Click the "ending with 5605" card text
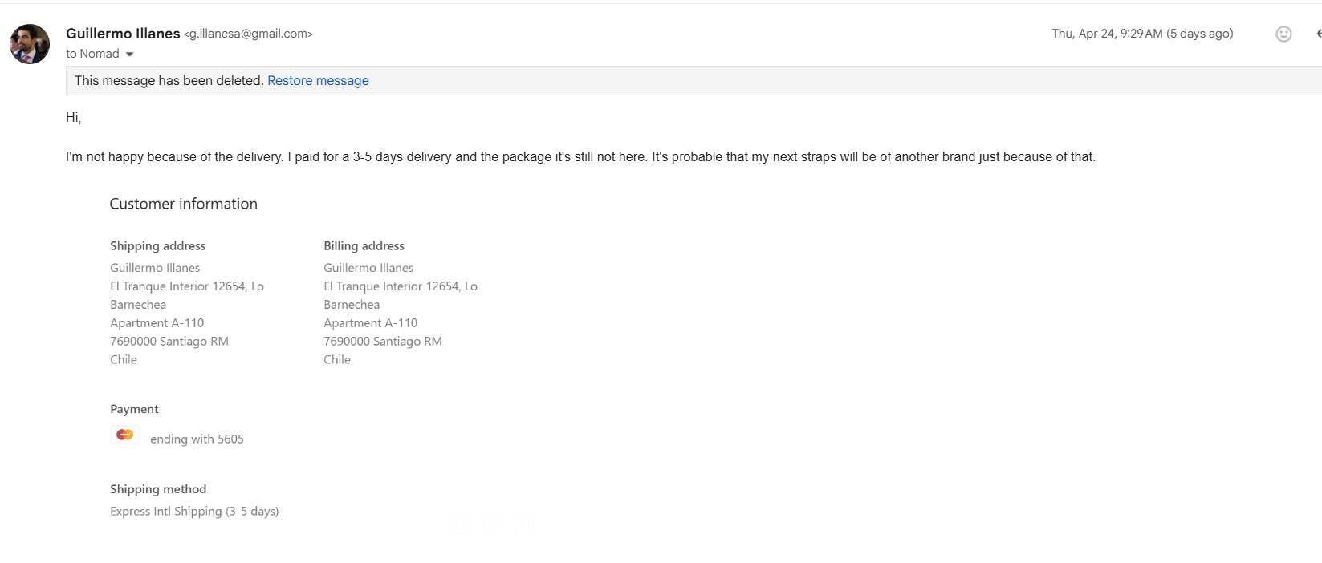The width and height of the screenshot is (1322, 563). click(x=197, y=439)
